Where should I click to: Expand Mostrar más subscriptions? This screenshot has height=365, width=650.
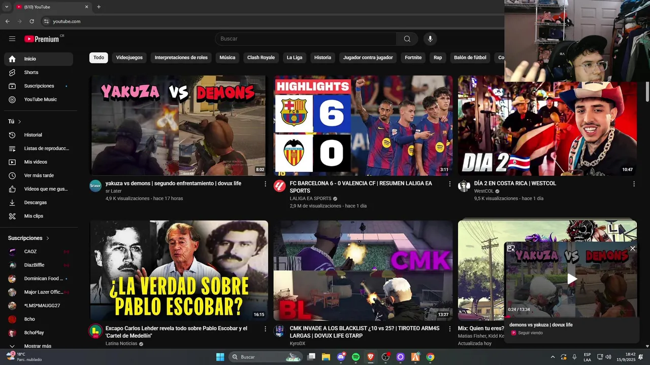pos(38,346)
